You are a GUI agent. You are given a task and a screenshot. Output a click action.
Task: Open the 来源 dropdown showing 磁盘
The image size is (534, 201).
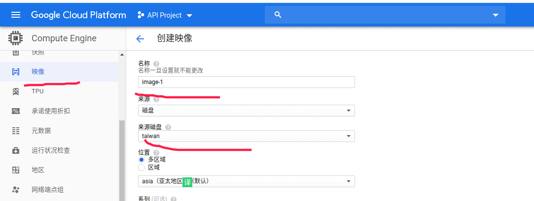(247, 111)
